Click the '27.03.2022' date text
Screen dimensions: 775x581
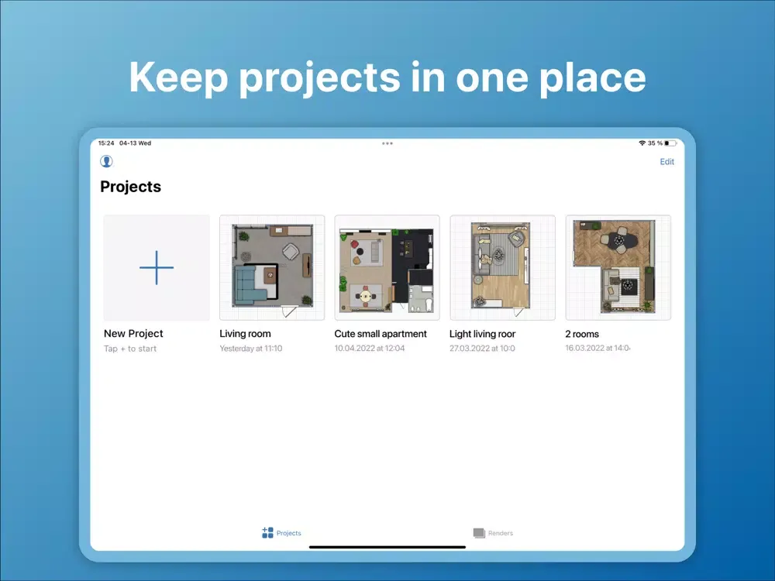pos(469,349)
